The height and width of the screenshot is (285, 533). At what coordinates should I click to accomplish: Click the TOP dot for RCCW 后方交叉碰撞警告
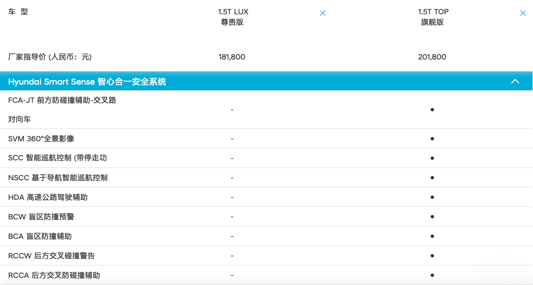432,255
